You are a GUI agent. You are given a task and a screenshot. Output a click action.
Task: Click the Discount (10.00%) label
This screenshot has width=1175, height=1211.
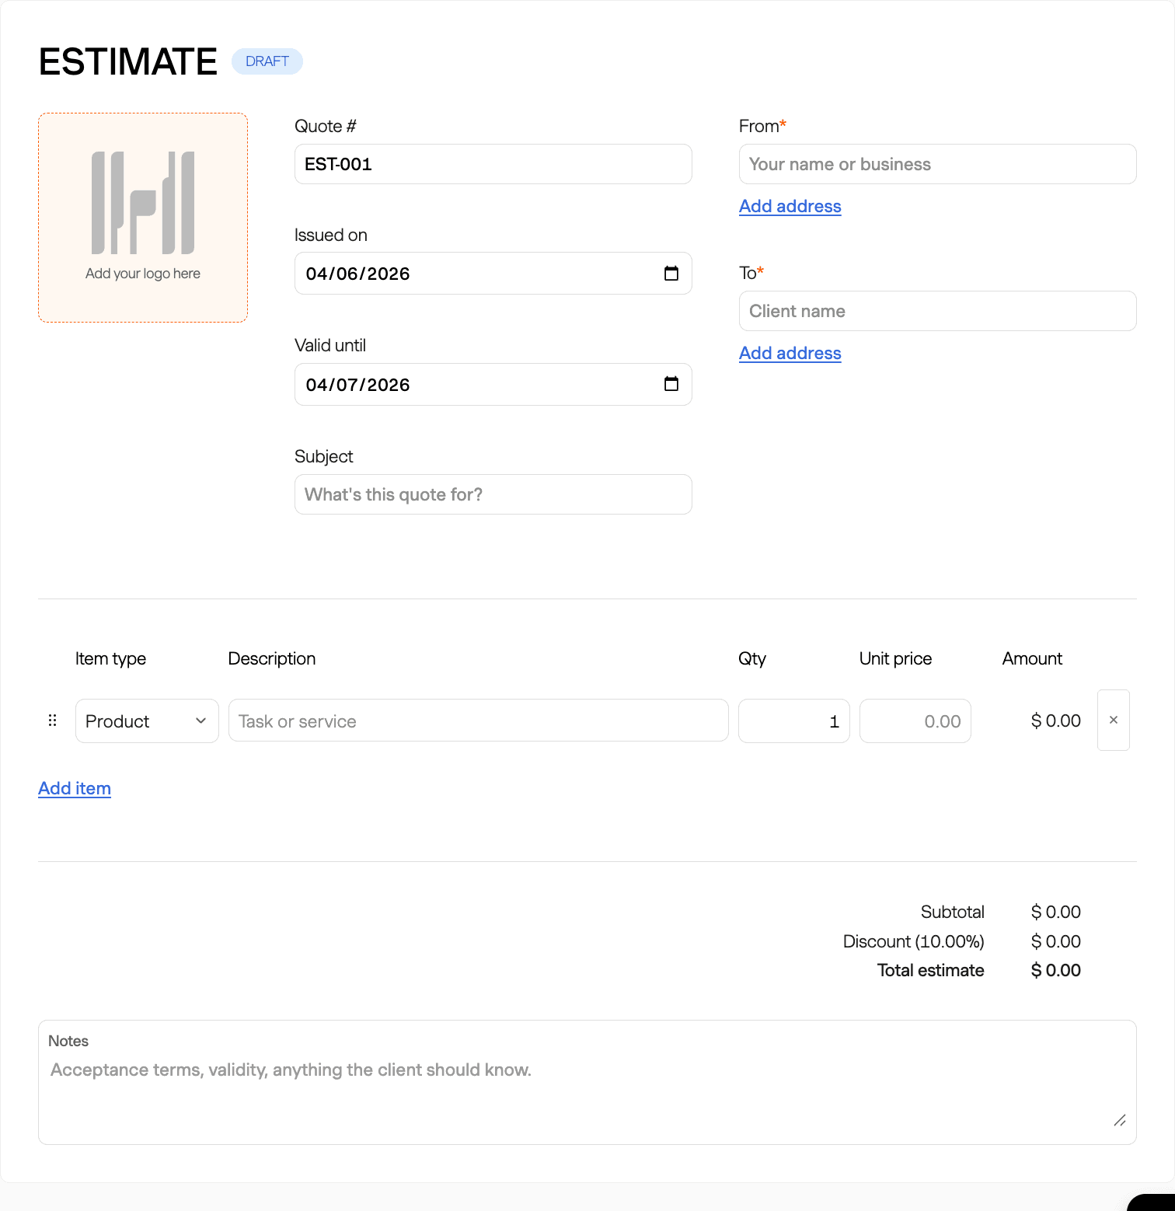point(914,941)
